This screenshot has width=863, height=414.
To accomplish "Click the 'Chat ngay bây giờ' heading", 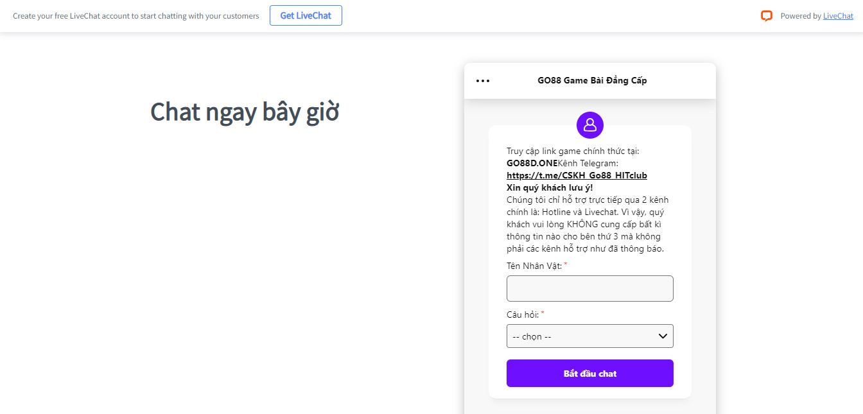I will tap(245, 112).
